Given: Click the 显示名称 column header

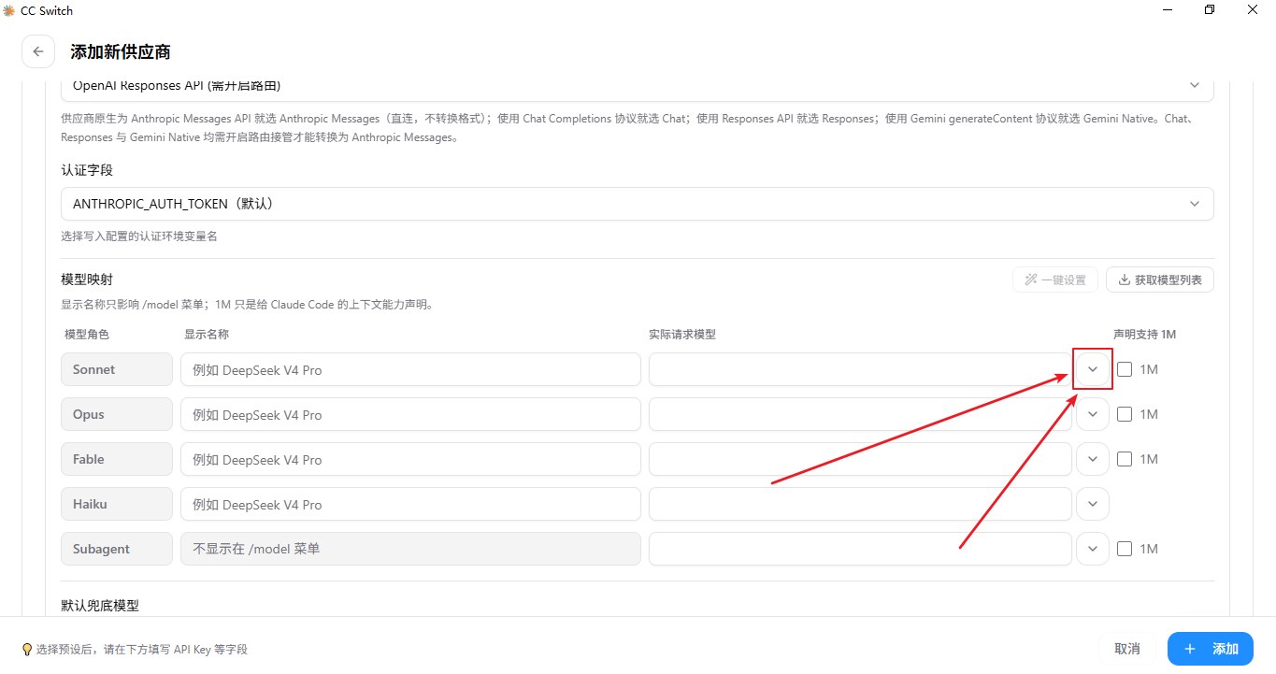Looking at the screenshot, I should (x=207, y=334).
